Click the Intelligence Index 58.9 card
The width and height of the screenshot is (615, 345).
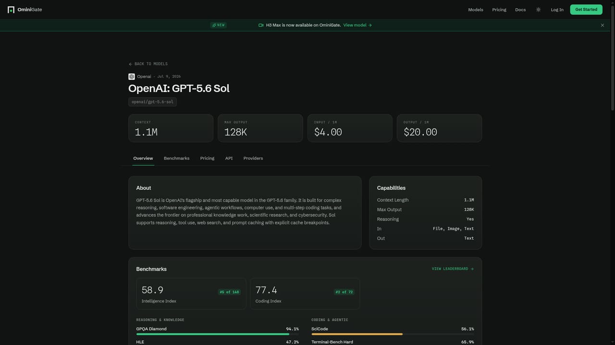pyautogui.click(x=191, y=294)
